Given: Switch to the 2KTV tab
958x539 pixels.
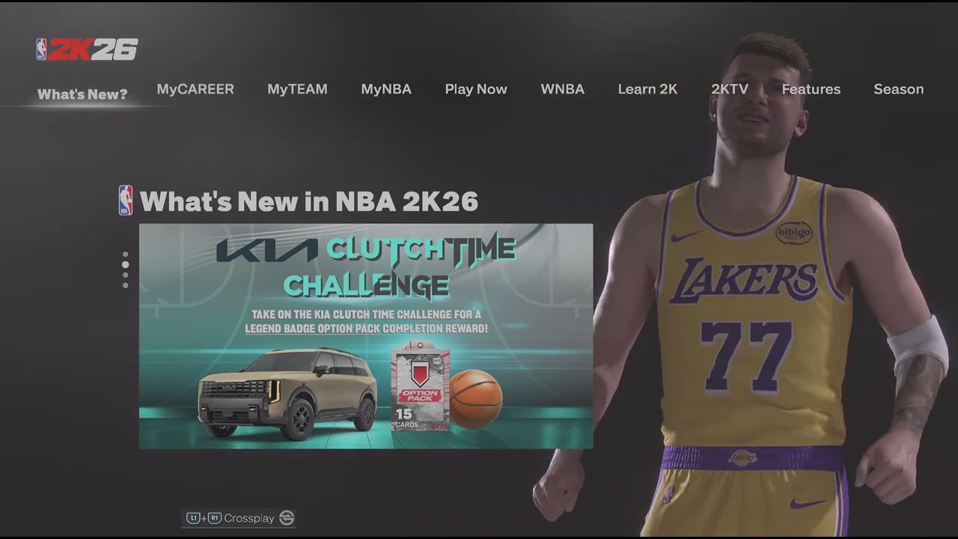Looking at the screenshot, I should point(730,89).
